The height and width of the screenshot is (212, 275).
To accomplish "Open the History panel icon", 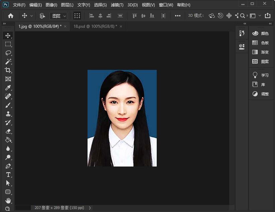I will point(242,33).
